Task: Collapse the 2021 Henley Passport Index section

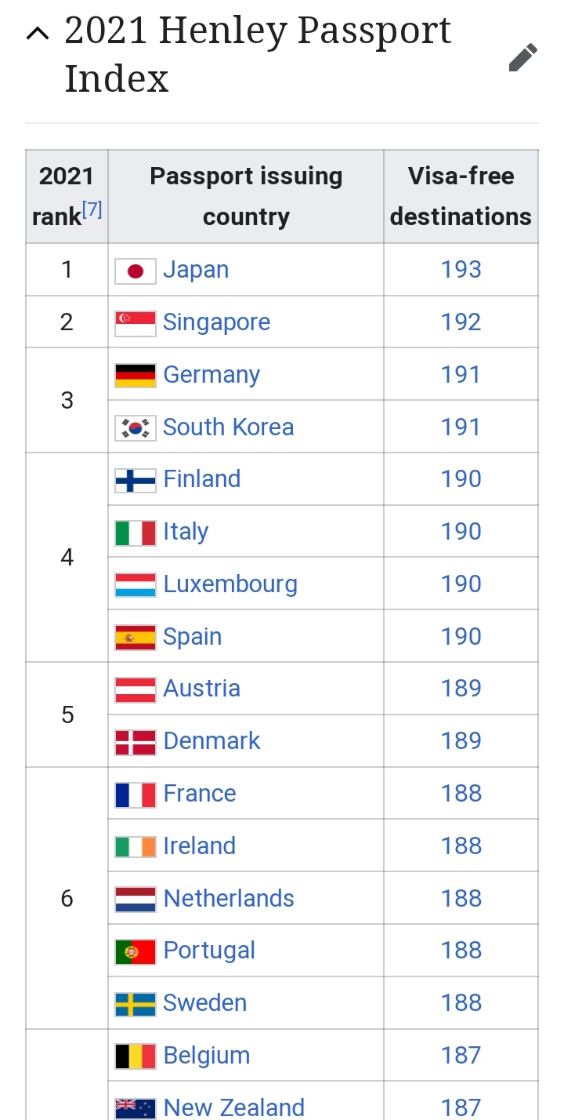Action: point(37,33)
